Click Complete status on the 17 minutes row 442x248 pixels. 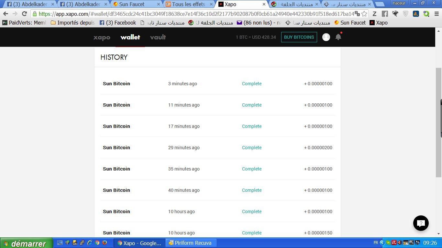pyautogui.click(x=252, y=126)
